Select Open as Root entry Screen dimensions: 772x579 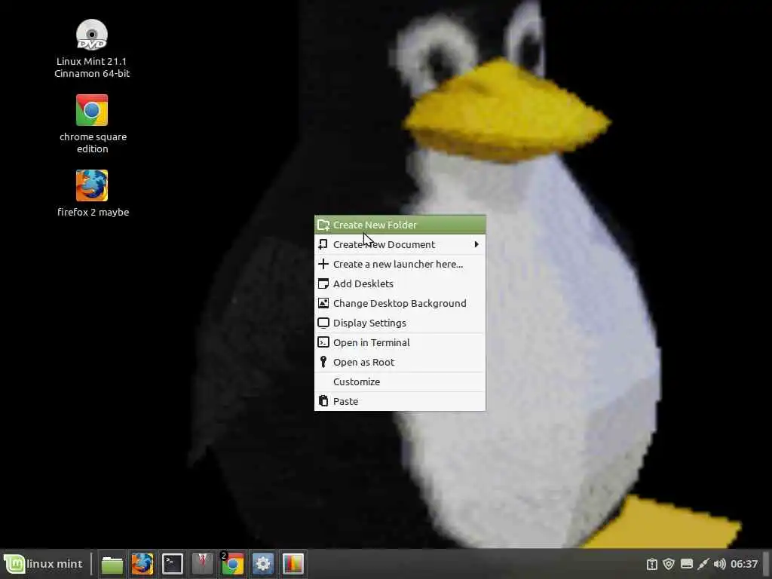400,363
